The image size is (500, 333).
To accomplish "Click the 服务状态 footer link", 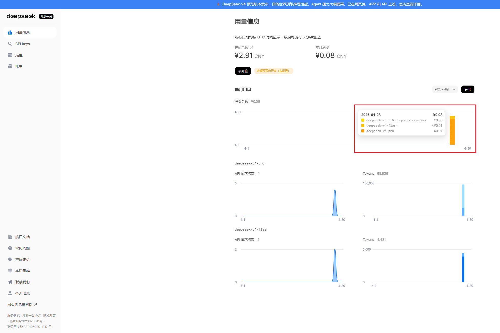I will [x=13, y=315].
